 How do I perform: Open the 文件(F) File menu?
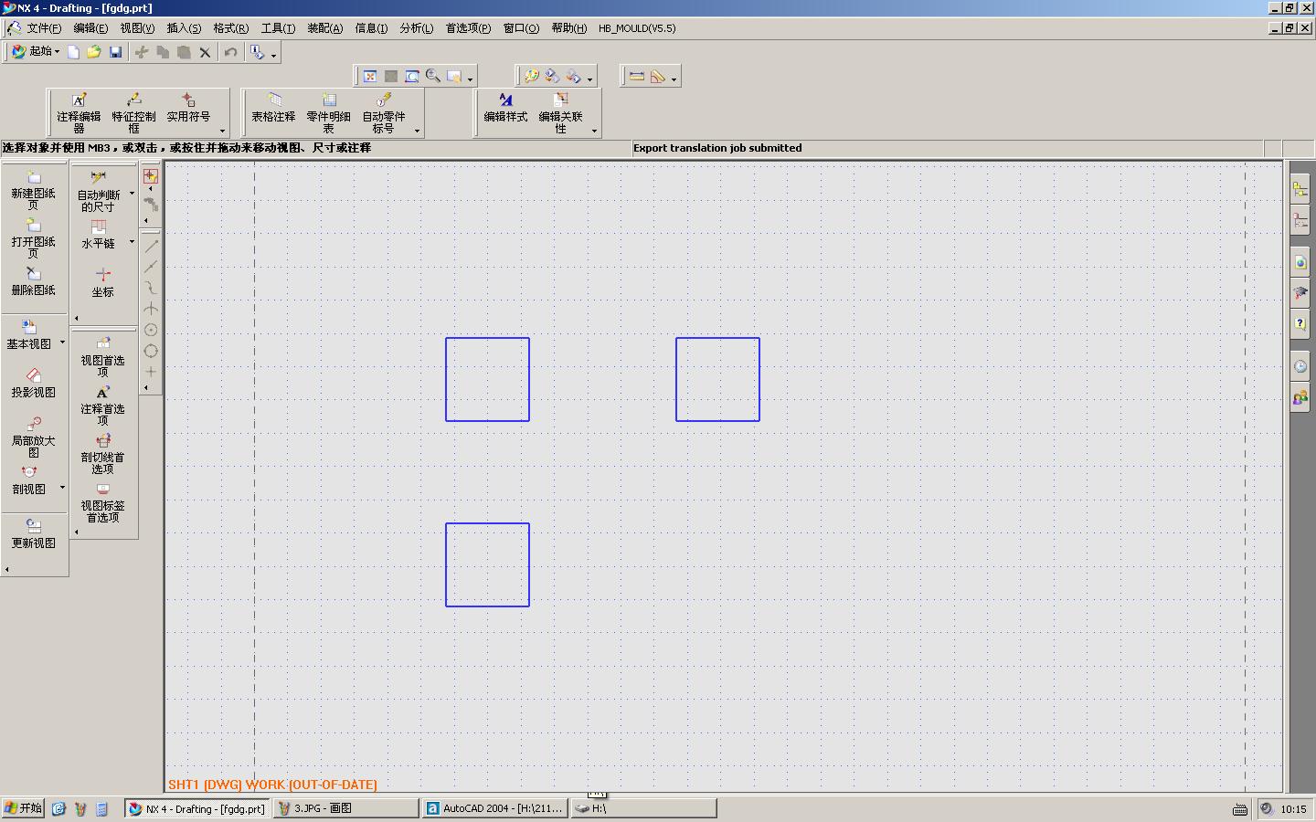(x=44, y=28)
